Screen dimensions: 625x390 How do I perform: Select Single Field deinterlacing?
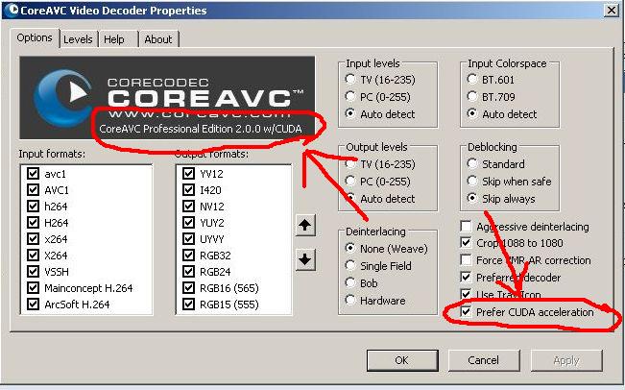[x=350, y=265]
